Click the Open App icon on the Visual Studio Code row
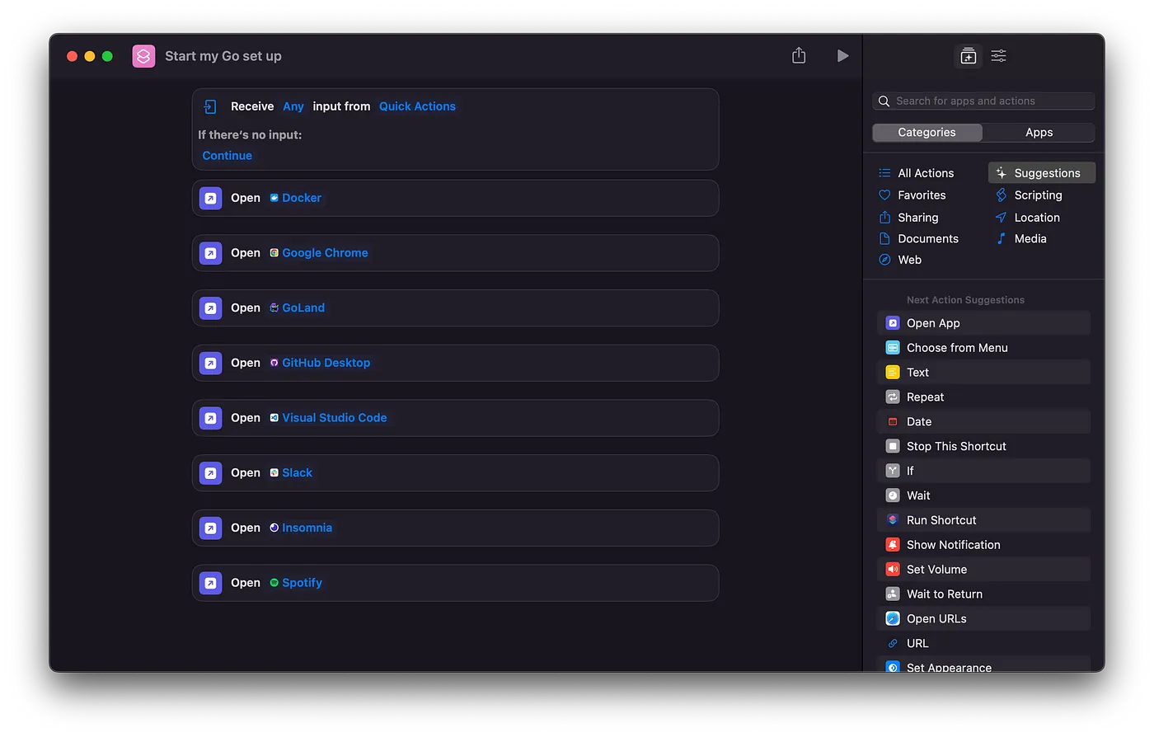The width and height of the screenshot is (1154, 737). (x=210, y=418)
